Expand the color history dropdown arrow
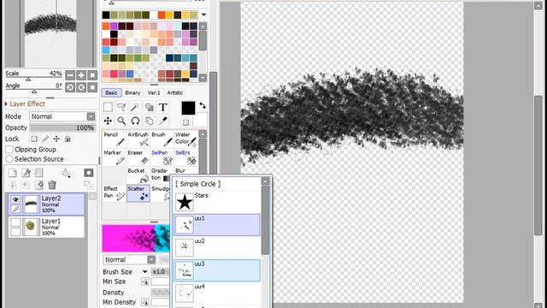The width and height of the screenshot is (547, 308). 203,15
